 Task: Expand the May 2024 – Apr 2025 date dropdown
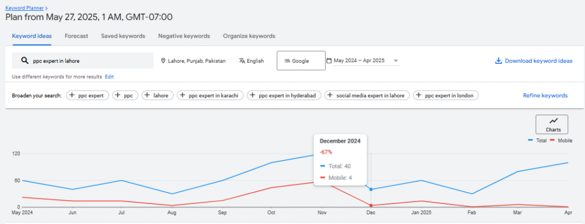click(396, 61)
